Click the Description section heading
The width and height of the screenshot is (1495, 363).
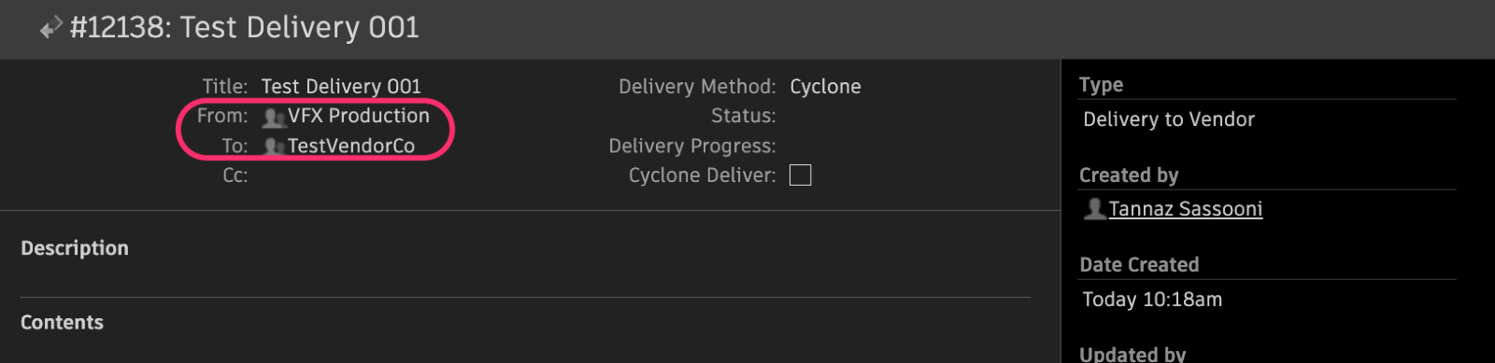click(x=75, y=248)
